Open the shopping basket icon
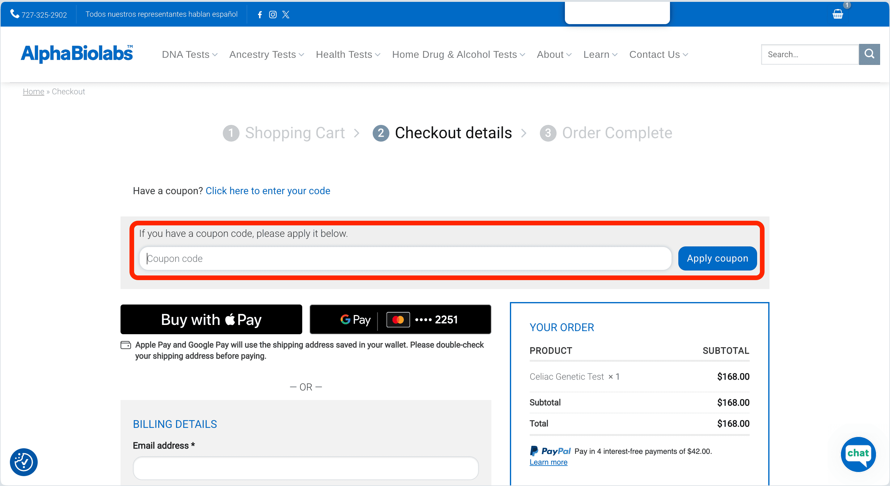The width and height of the screenshot is (890, 486). tap(837, 14)
